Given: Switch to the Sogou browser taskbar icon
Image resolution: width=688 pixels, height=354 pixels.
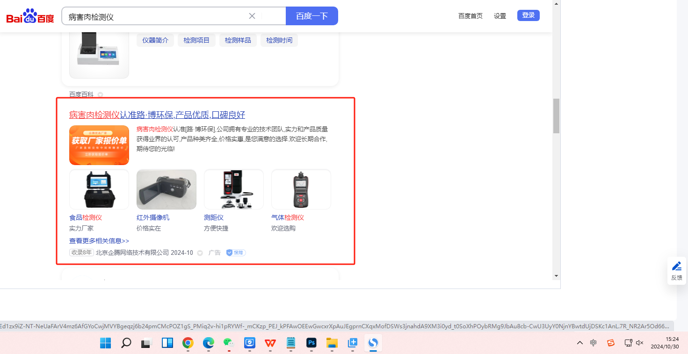Looking at the screenshot, I should [x=373, y=343].
